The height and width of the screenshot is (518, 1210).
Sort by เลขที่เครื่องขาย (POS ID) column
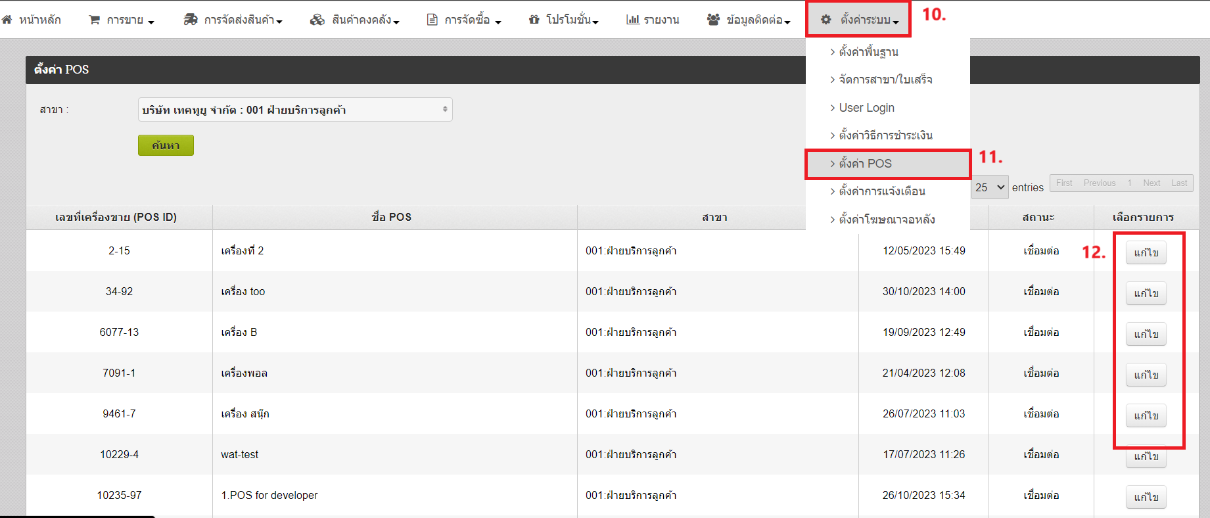[x=119, y=217]
